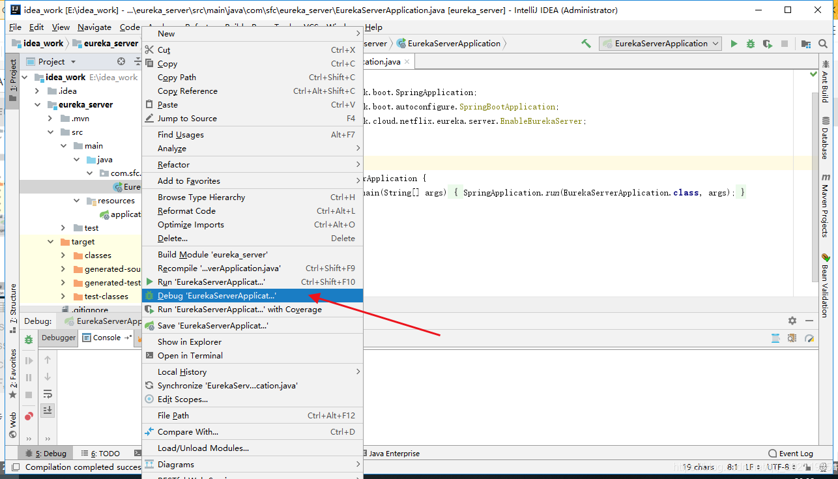
Task: Collapse the target folder node
Action: point(50,241)
